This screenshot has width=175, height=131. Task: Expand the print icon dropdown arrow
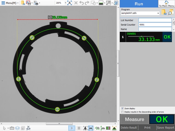click(x=39, y=3)
